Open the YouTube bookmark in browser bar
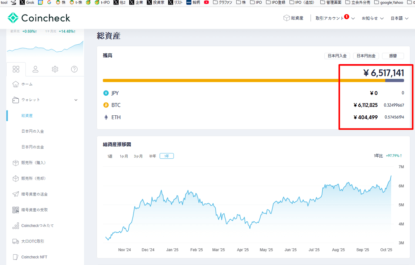 coord(207,3)
